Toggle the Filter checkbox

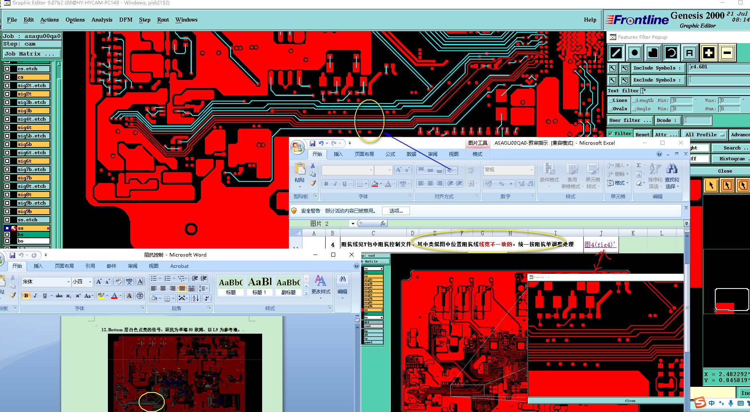[610, 134]
